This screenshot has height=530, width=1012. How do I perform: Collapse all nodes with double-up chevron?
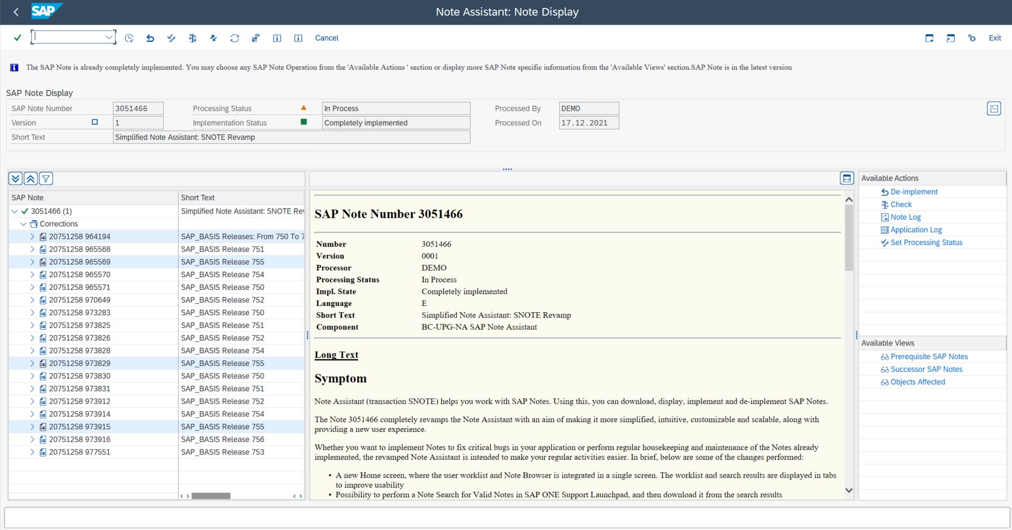(x=31, y=179)
